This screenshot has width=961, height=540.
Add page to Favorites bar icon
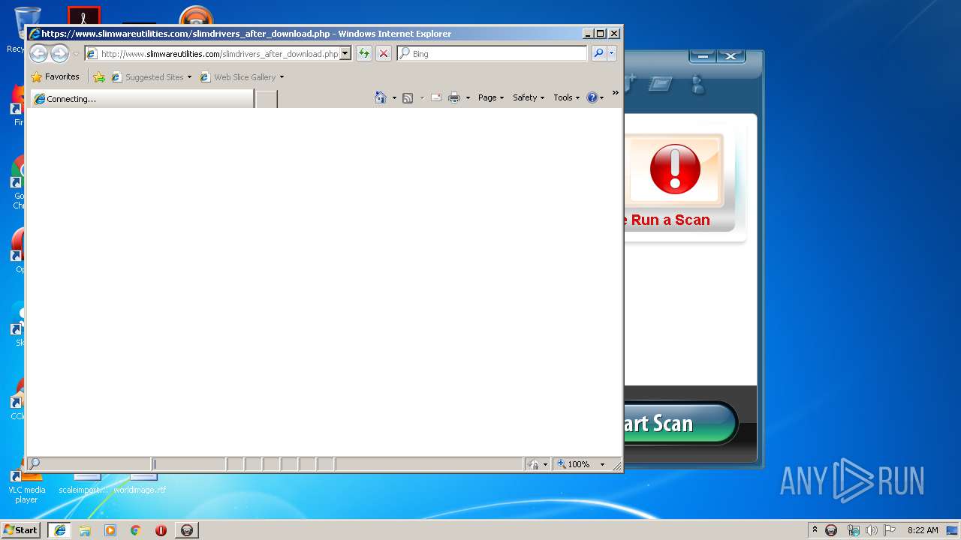99,76
